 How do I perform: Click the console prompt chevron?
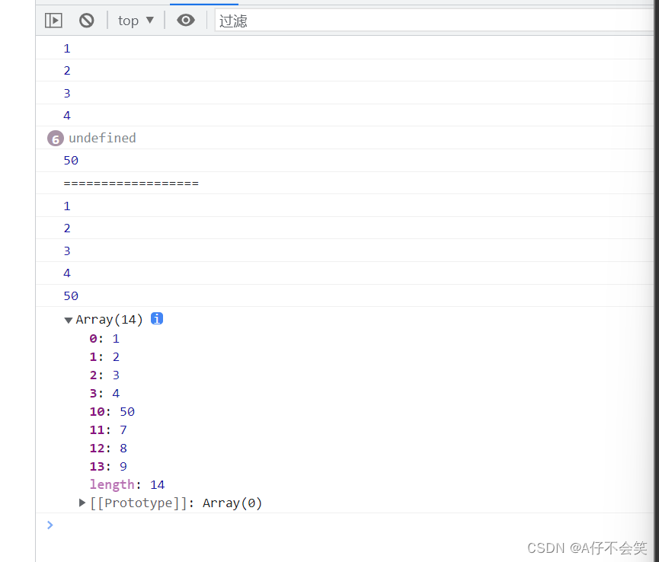pos(50,525)
